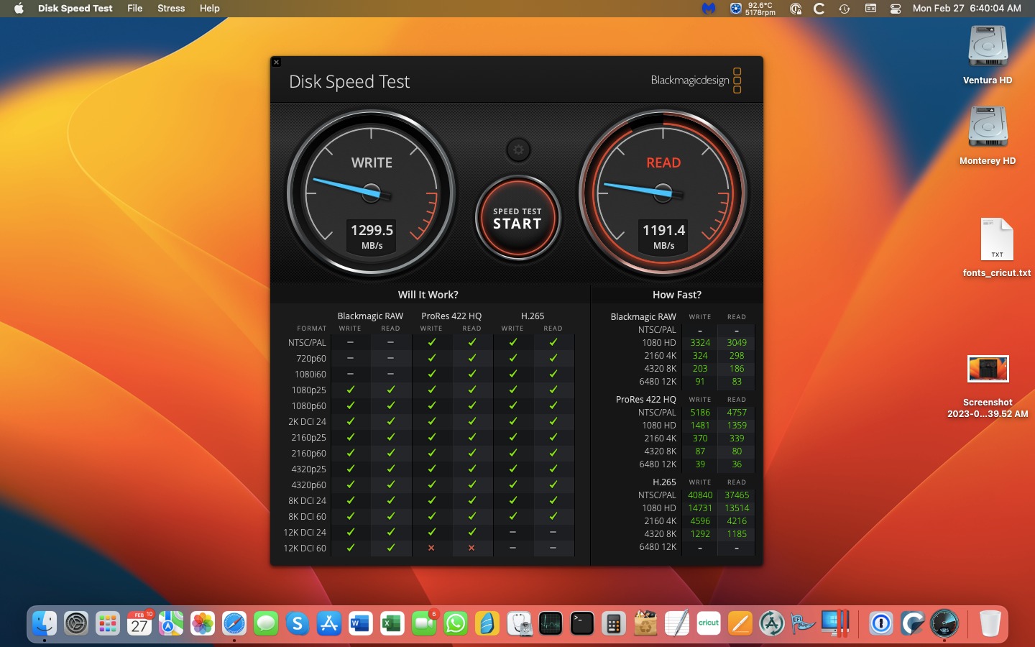Viewport: 1035px width, 647px height.
Task: Click the Blackmagicdesign logo
Action: coord(696,81)
